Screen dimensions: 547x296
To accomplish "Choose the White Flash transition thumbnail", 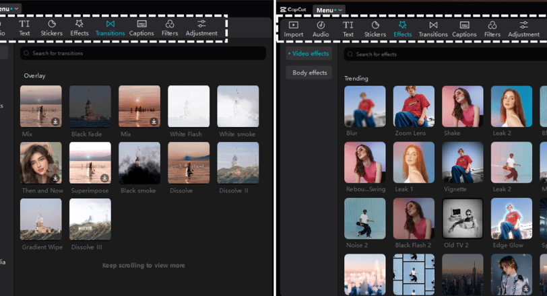I will 189,106.
